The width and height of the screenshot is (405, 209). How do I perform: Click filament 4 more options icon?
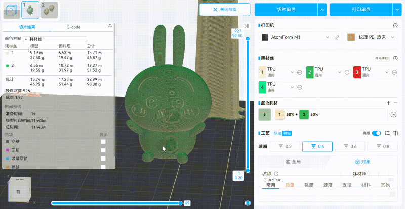click(x=300, y=88)
